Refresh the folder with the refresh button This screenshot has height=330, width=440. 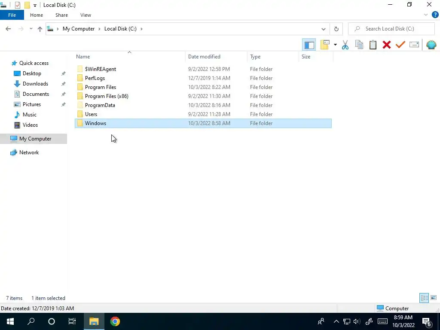pyautogui.click(x=336, y=29)
